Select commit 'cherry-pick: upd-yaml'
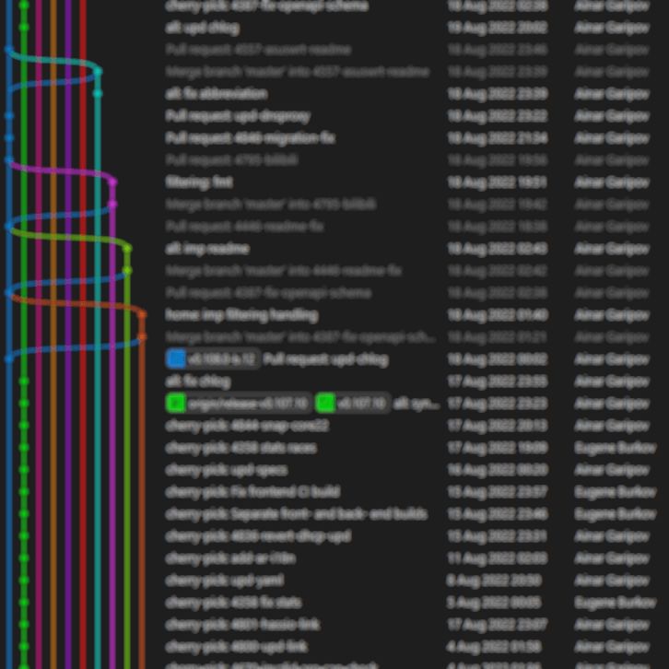This screenshot has width=669, height=669. (x=225, y=581)
